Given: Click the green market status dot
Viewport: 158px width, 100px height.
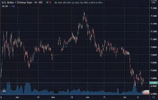Looking at the screenshot, I should [x=47, y=3].
